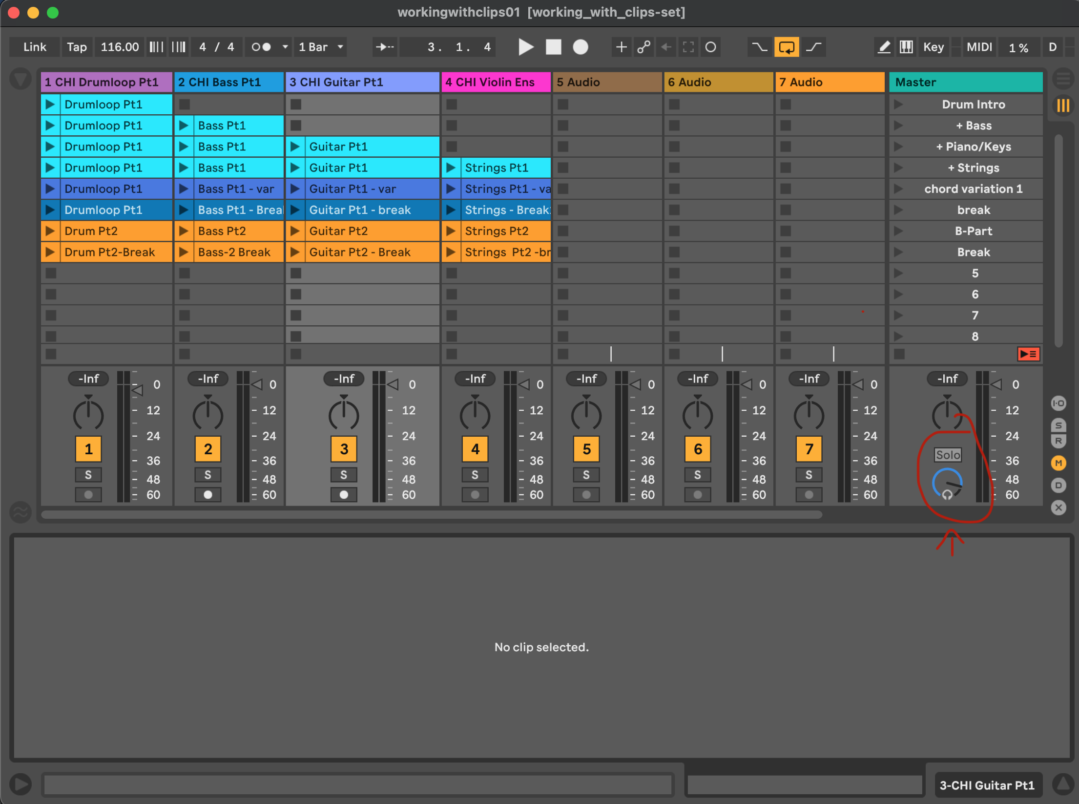Deactivate track 5 activator button
This screenshot has height=804, width=1079.
(586, 449)
